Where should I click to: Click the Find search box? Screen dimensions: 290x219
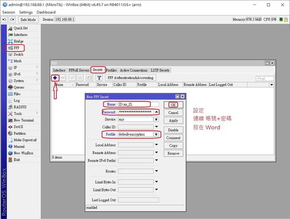tap(265, 79)
